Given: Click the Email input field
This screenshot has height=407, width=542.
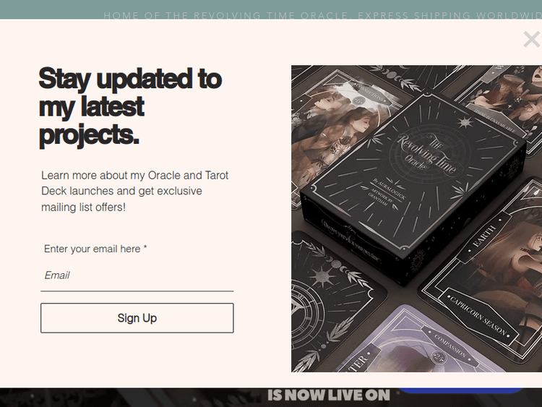Looking at the screenshot, I should coord(137,275).
